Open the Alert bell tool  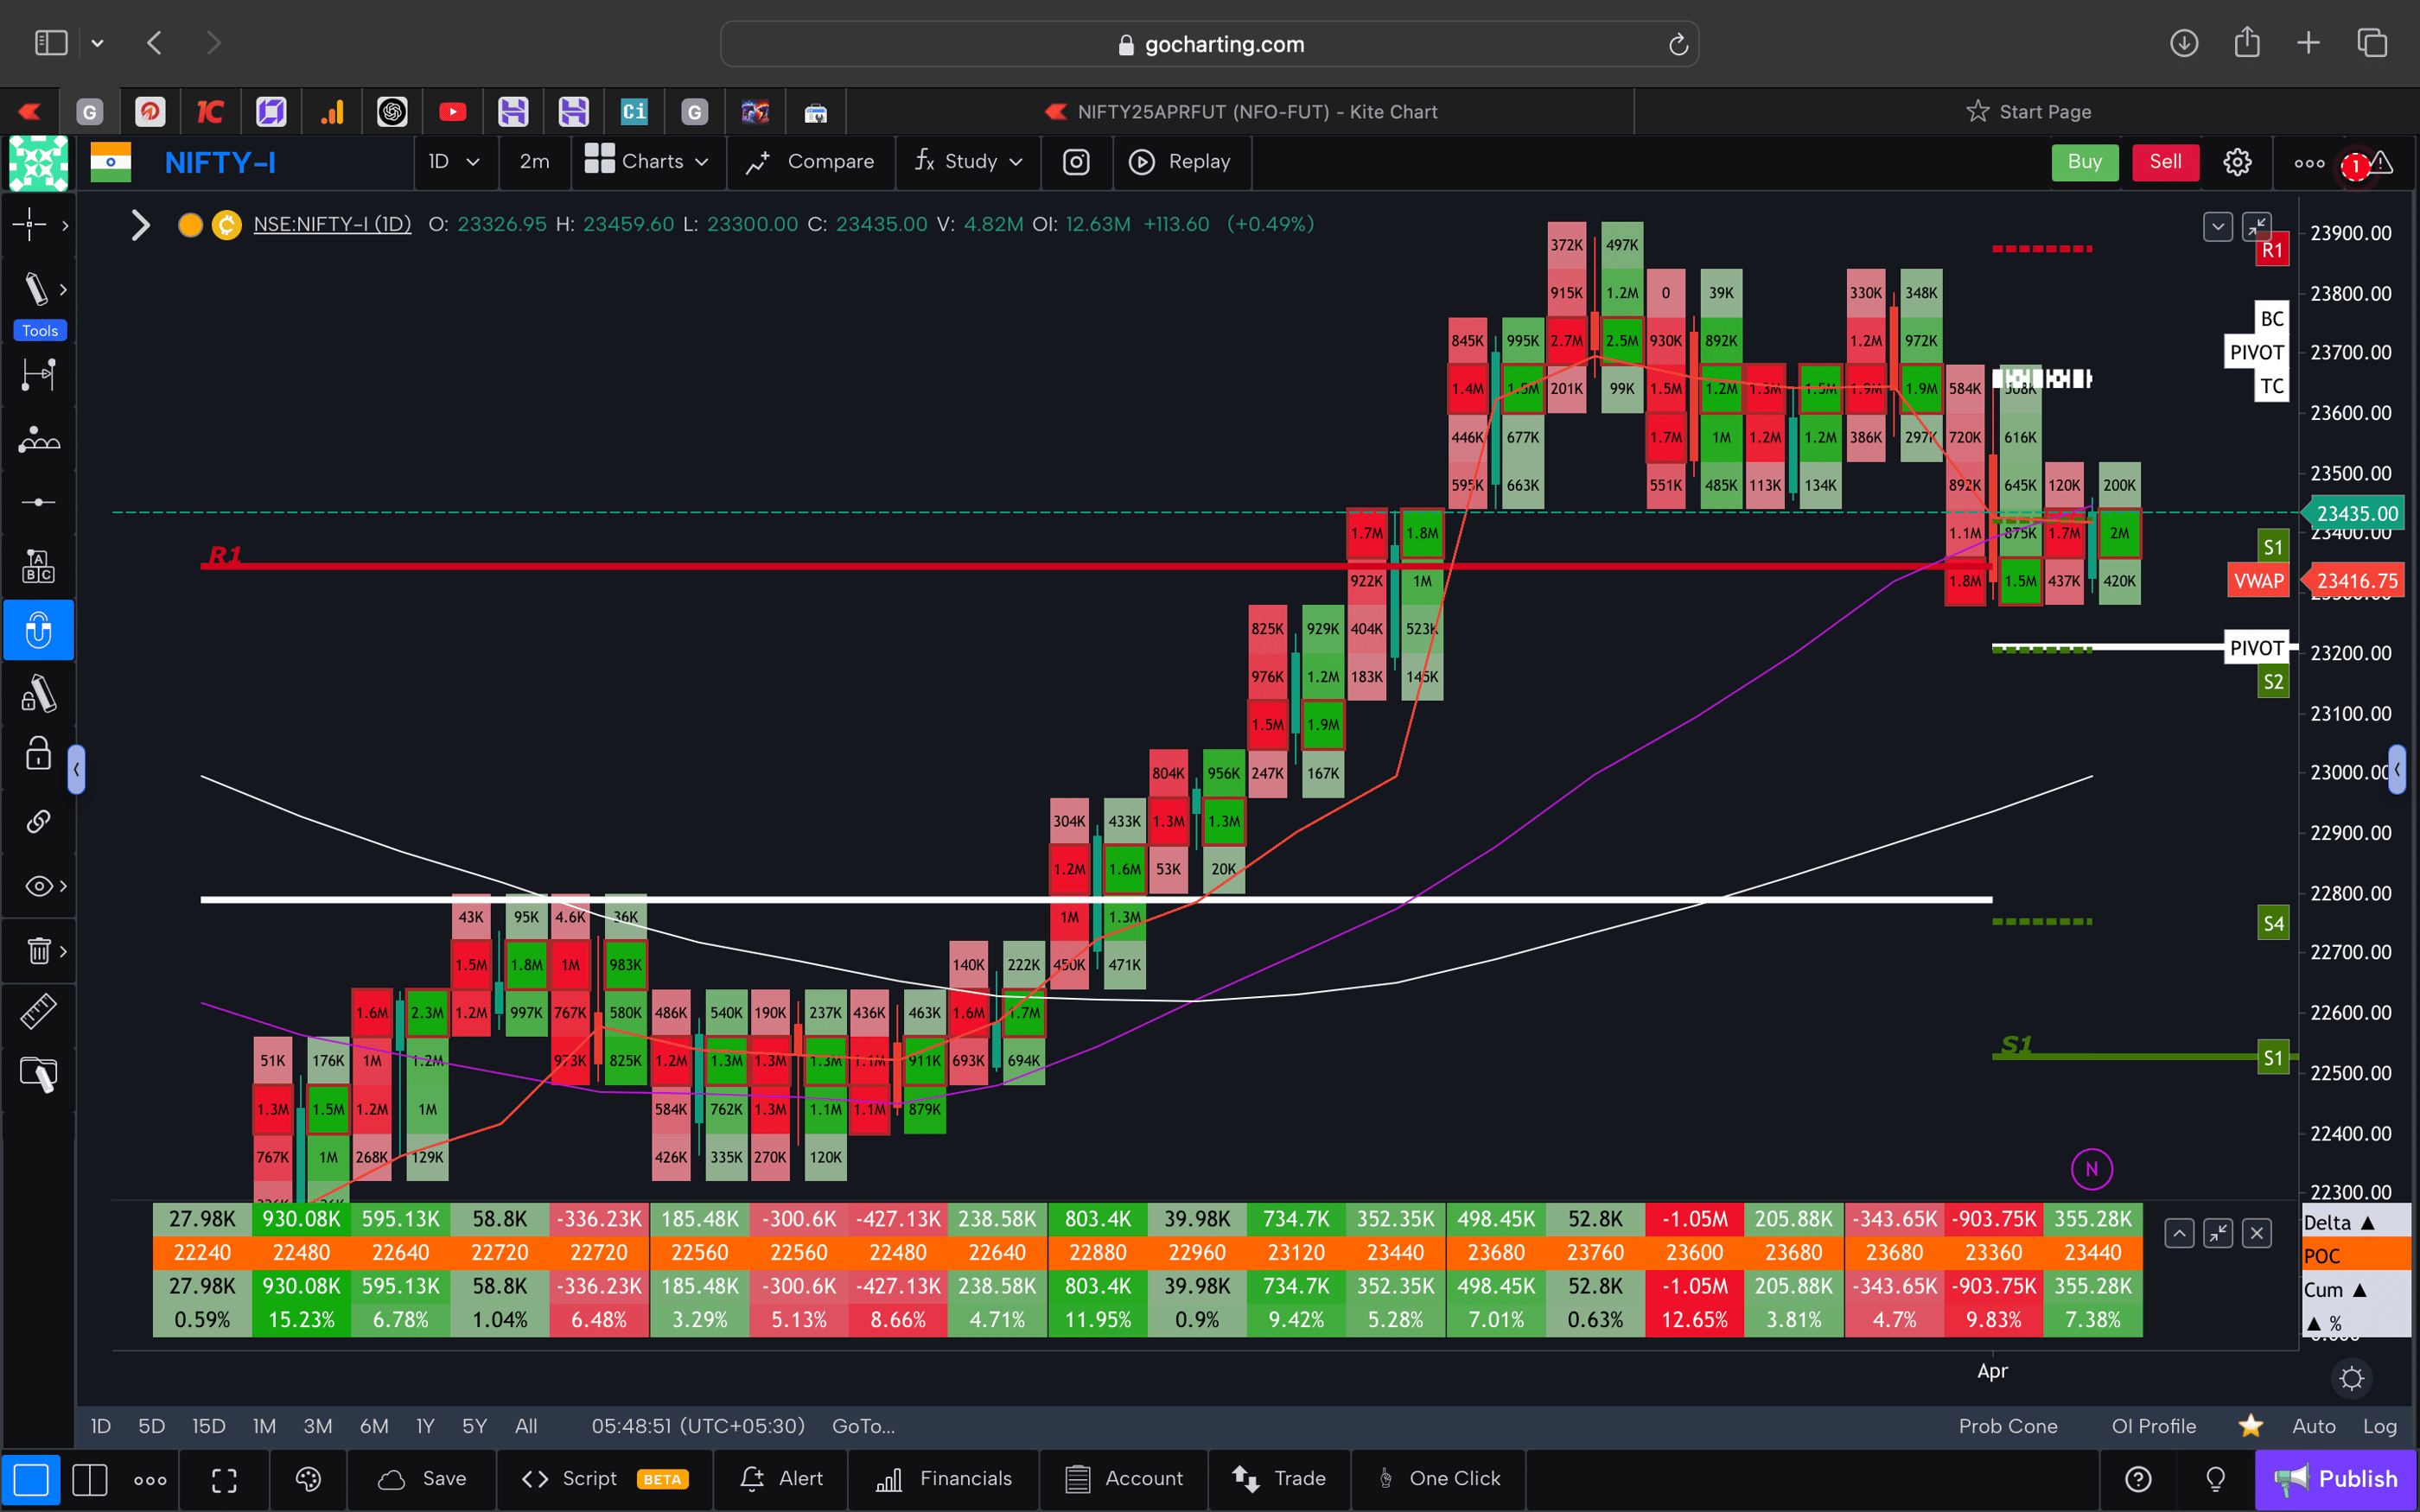[x=781, y=1478]
